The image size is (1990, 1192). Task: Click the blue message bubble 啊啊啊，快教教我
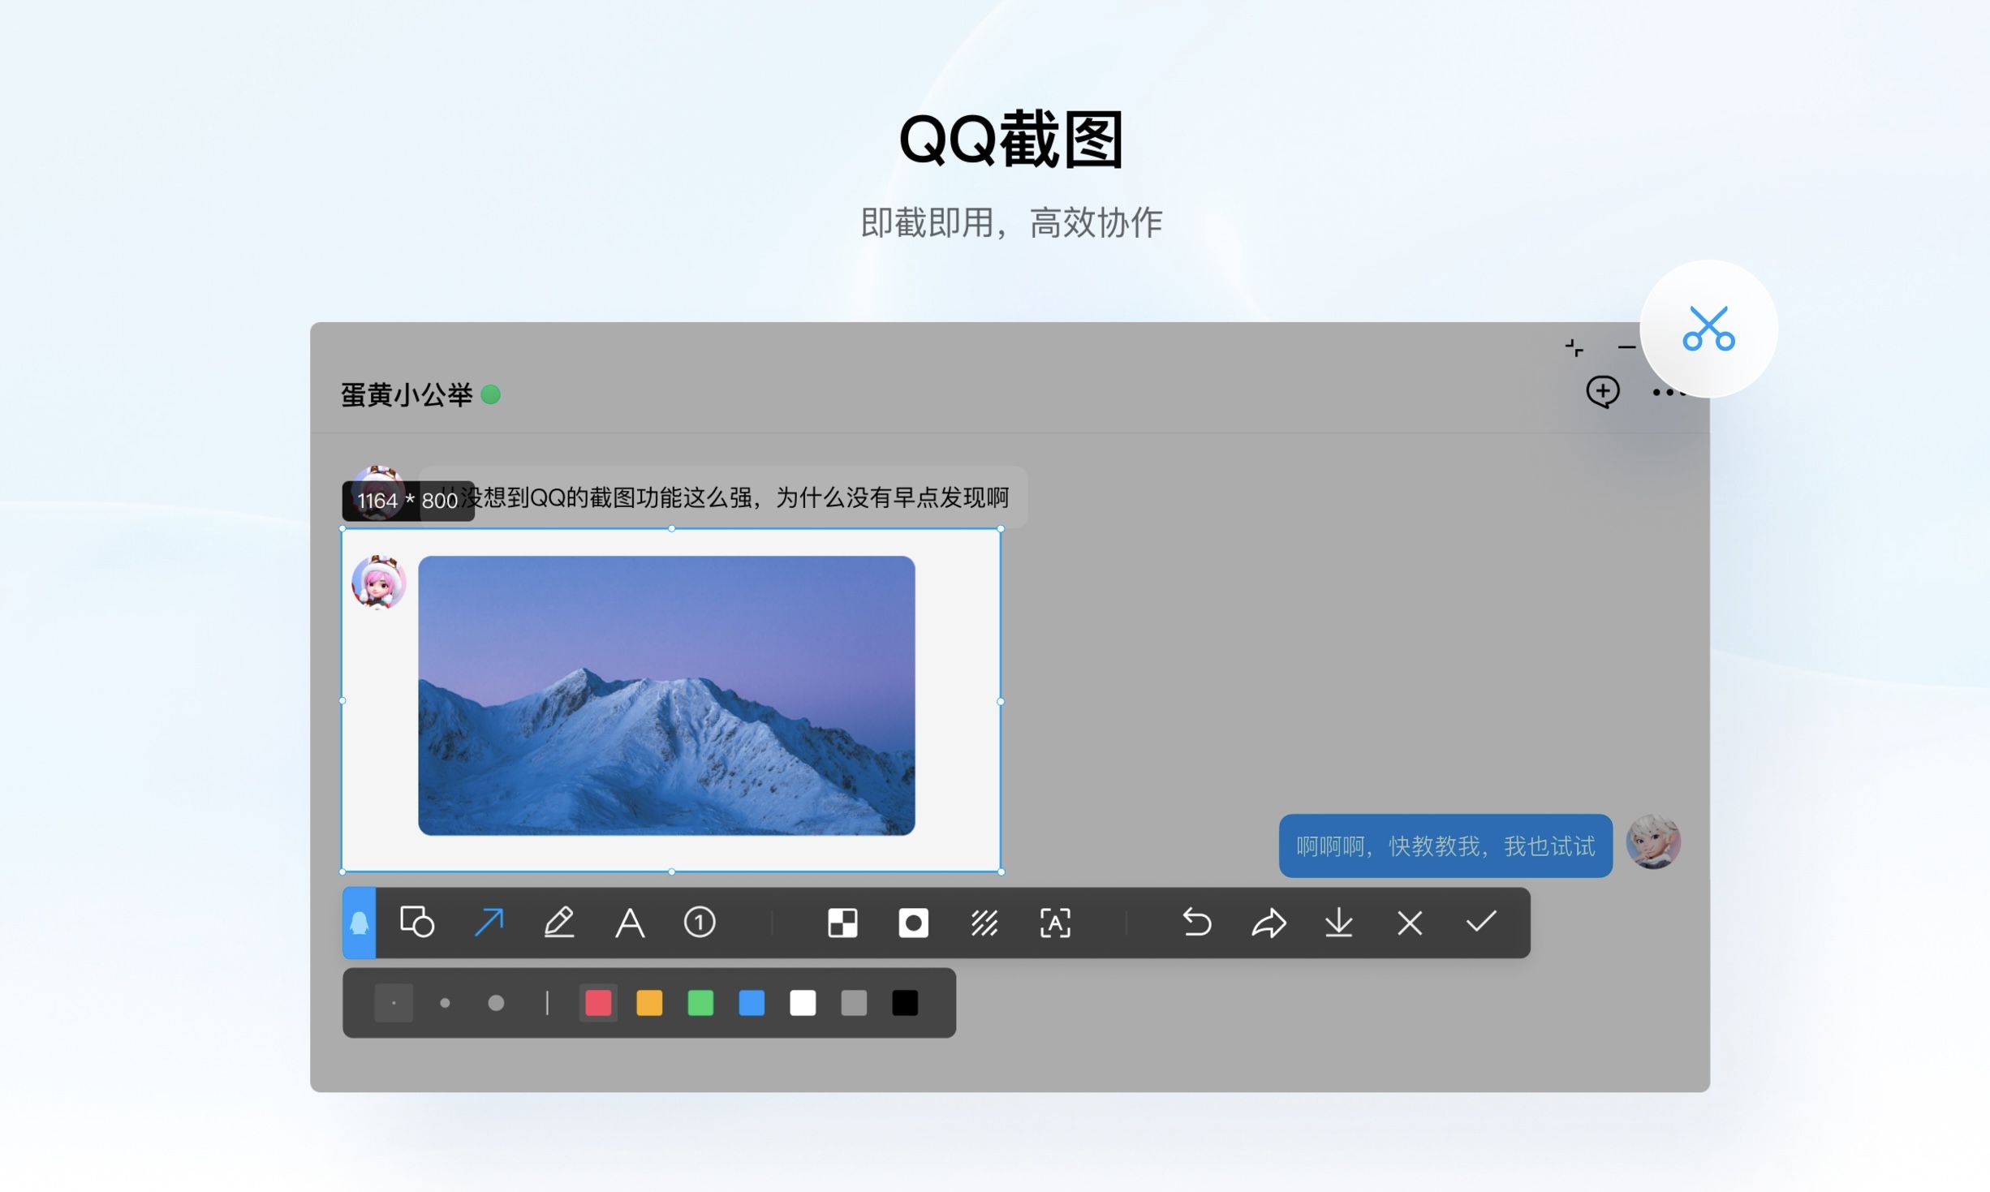click(1445, 846)
